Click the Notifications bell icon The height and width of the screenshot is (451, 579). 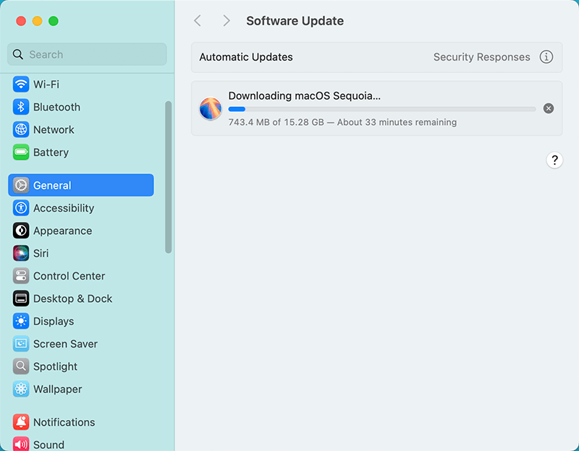(20, 422)
